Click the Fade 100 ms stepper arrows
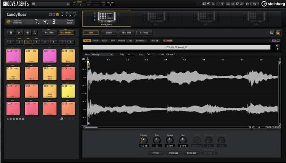Image resolution: width=286 pixels, height=163 pixels. 174,54
